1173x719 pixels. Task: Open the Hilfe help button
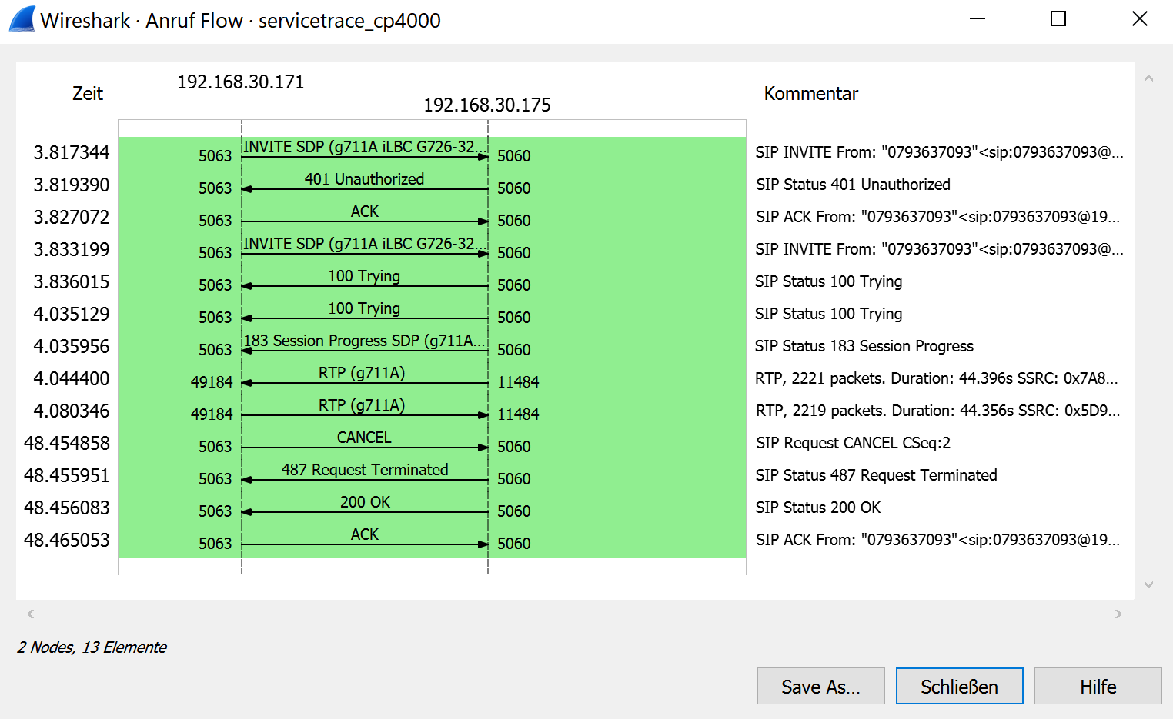(x=1098, y=686)
